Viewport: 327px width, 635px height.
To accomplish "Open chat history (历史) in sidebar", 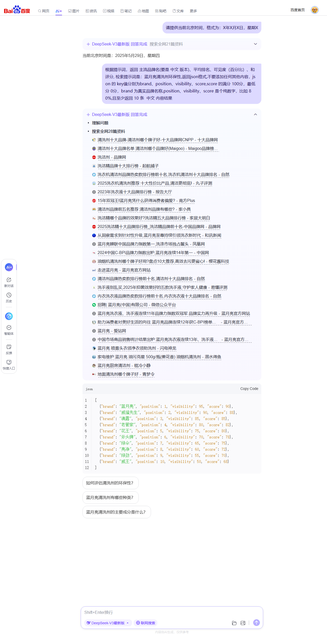I will [9, 297].
